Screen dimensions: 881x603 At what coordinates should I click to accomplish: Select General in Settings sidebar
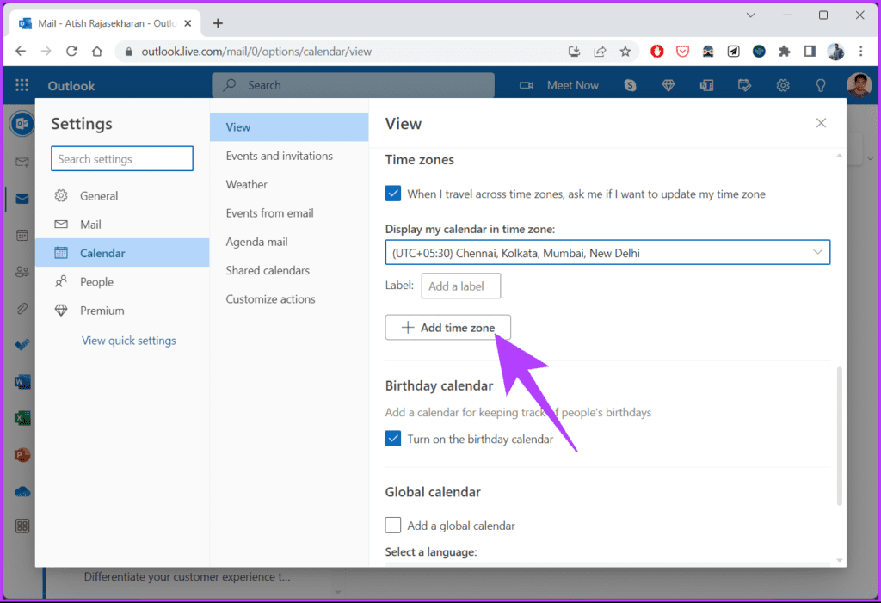pyautogui.click(x=122, y=195)
